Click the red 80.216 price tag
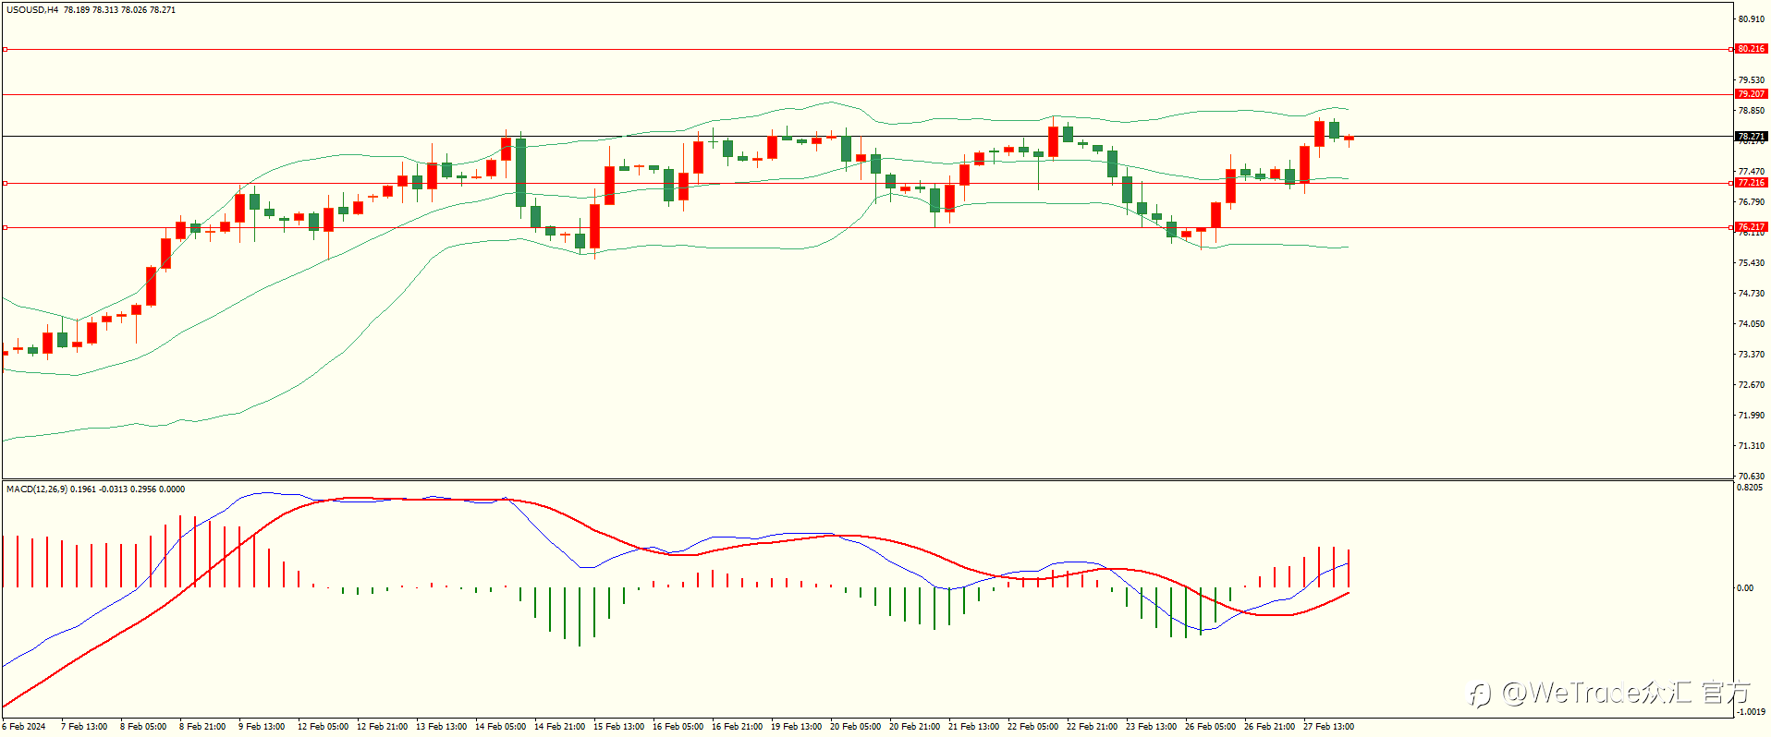1771x737 pixels. coord(1751,49)
